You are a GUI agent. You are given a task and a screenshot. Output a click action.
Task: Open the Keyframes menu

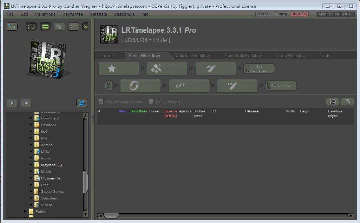(73, 14)
